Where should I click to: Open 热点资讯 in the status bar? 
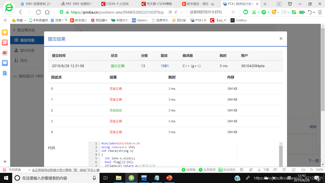pyautogui.click(x=227, y=170)
